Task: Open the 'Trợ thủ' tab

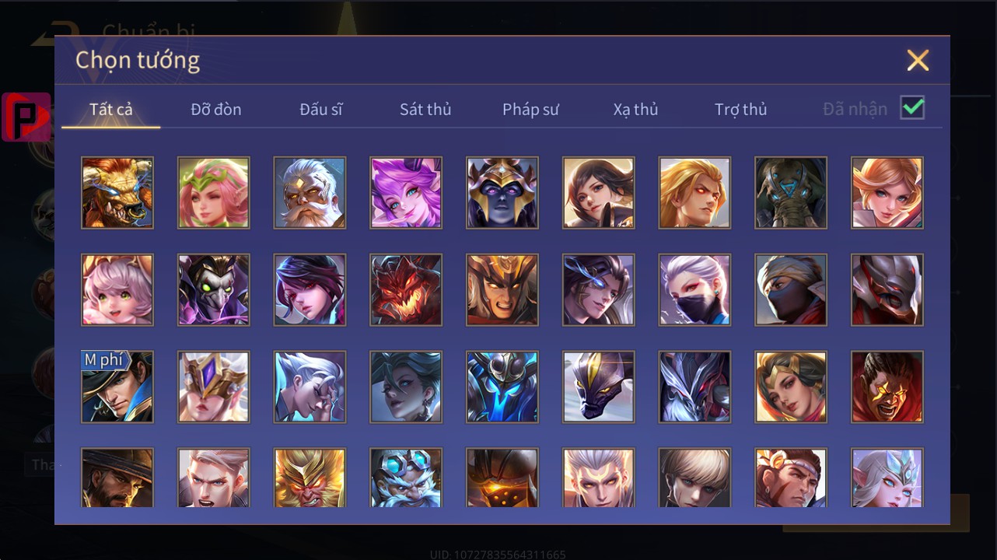Action: 741,109
